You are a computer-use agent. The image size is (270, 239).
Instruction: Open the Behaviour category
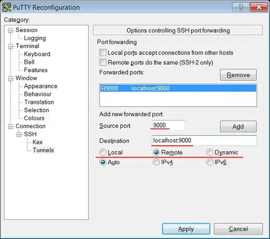[x=37, y=94]
